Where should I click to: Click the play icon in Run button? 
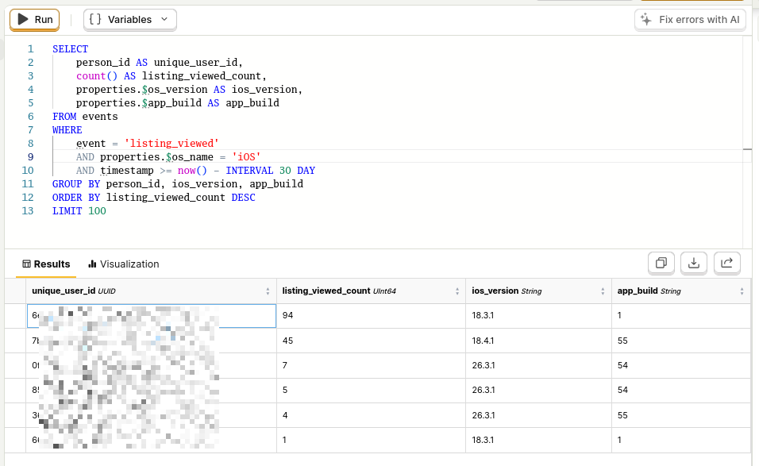[23, 20]
